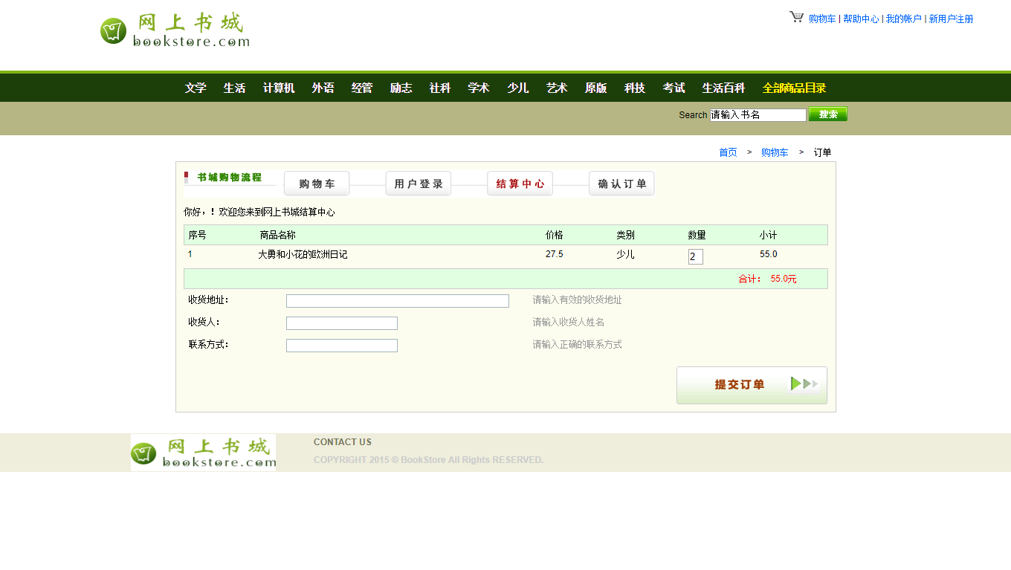Click the 类别 column header
The image size is (1011, 570).
(625, 235)
